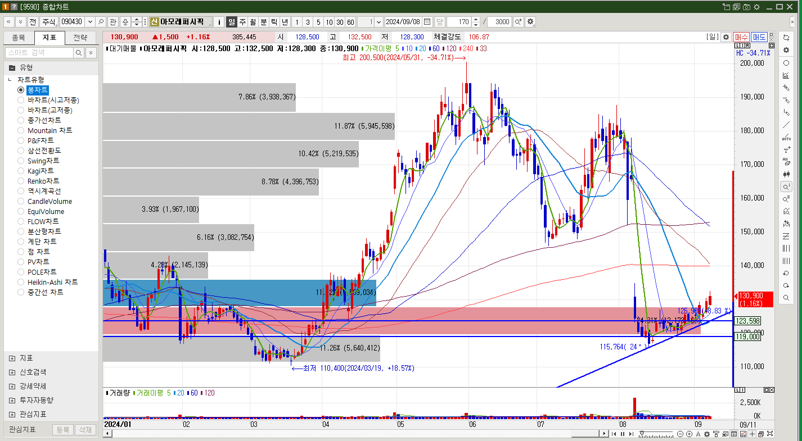Select the text T+ annotation tool
Screen dimensions: 802x441
[x=786, y=150]
